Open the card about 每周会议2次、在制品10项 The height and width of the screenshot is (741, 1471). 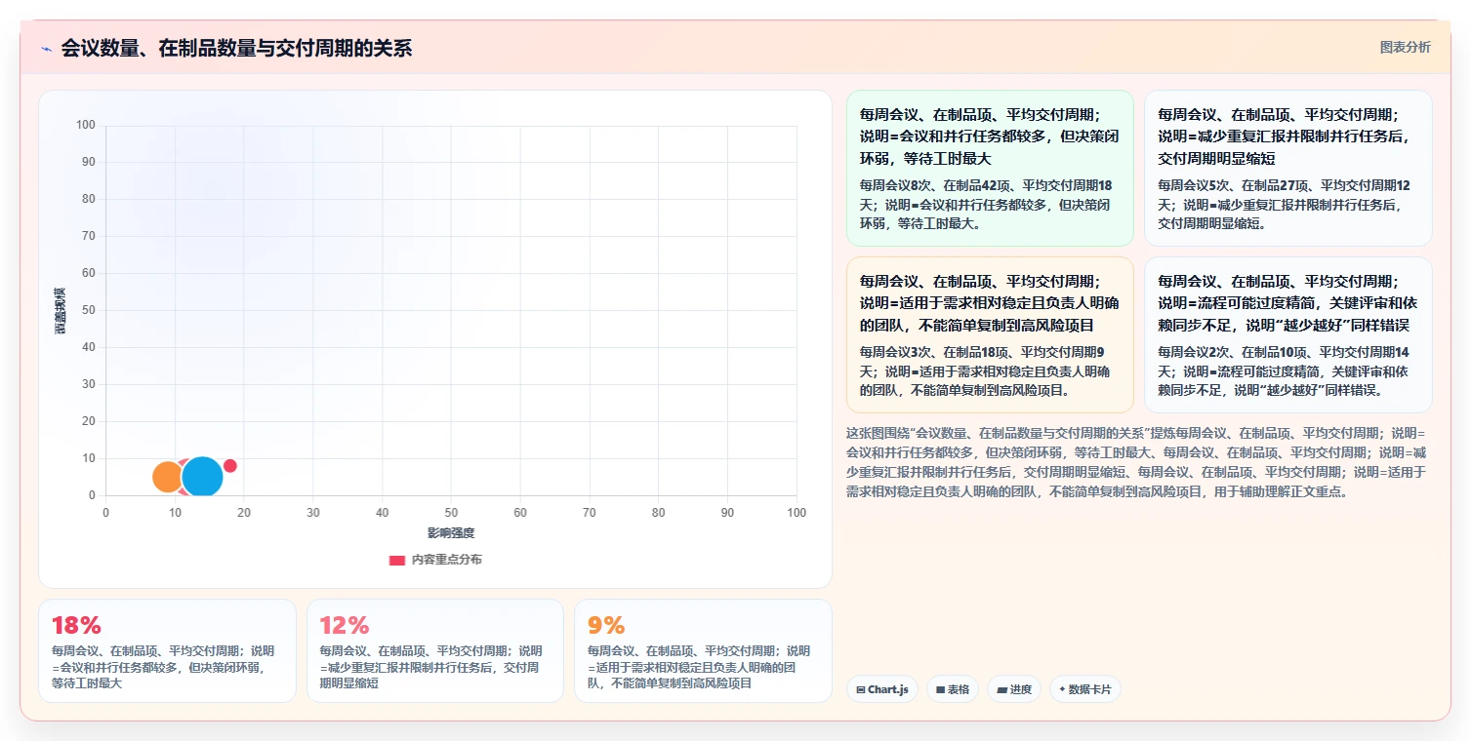(1288, 334)
